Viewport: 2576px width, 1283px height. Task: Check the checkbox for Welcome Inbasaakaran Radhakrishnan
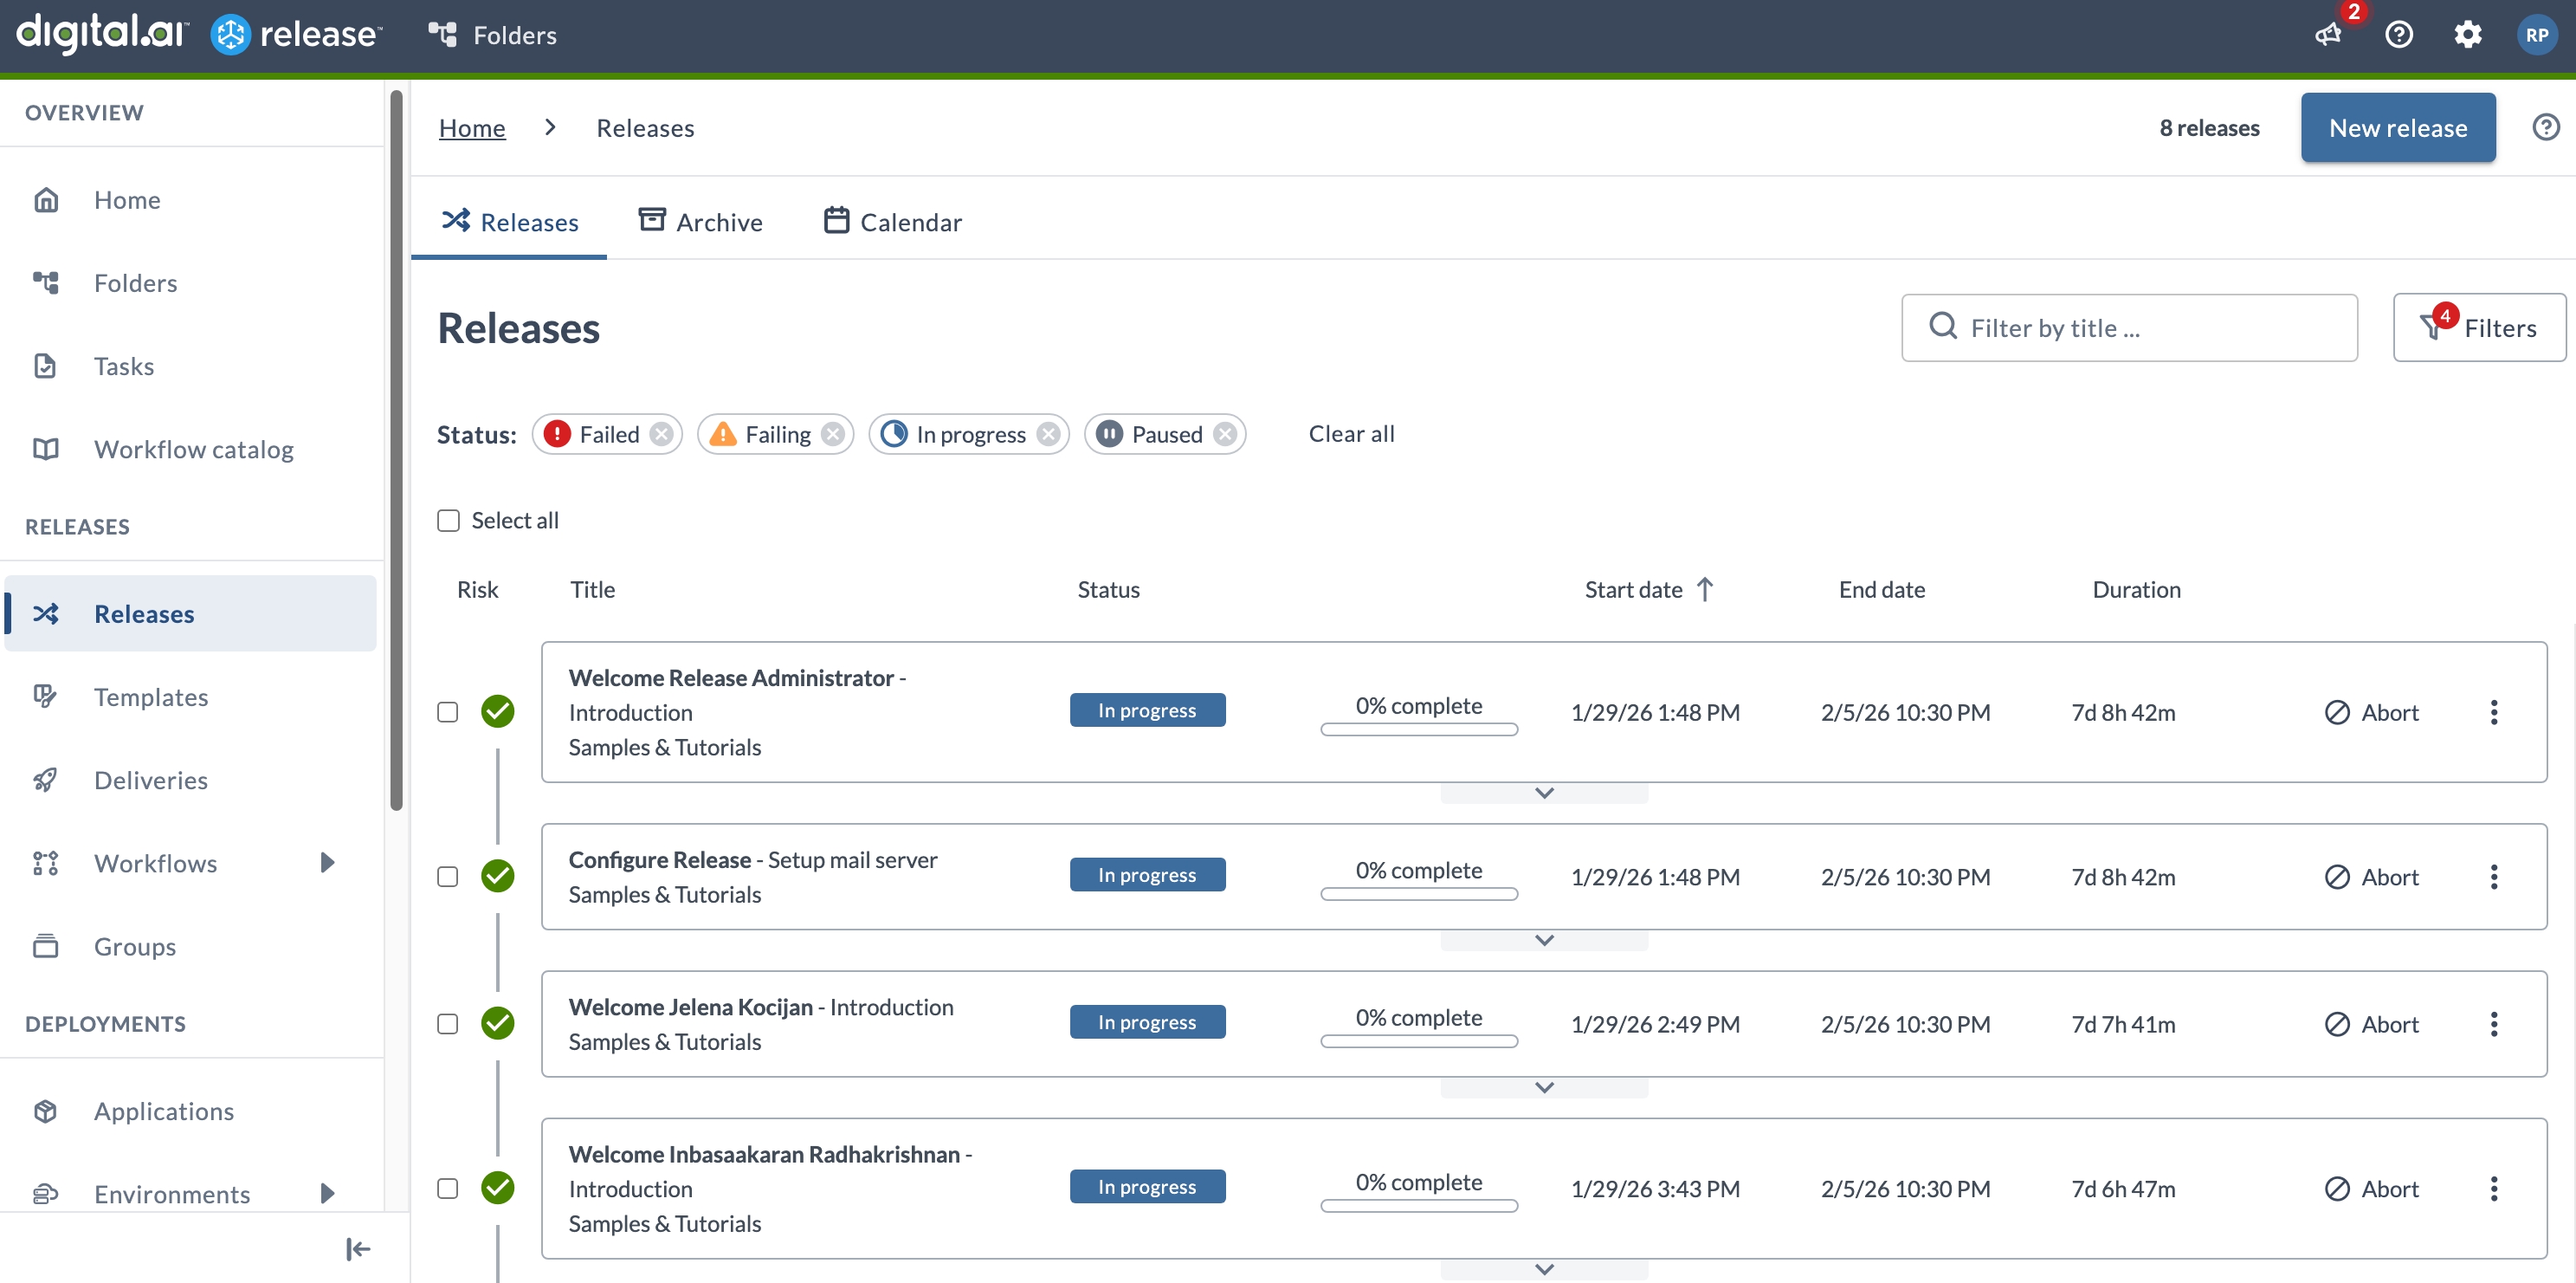point(447,1188)
